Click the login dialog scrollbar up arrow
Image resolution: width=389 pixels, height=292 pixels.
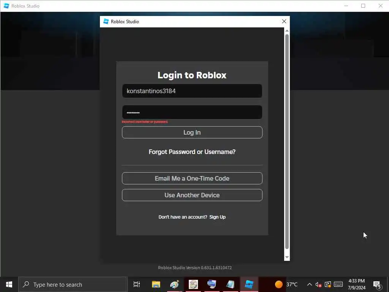[x=287, y=30]
